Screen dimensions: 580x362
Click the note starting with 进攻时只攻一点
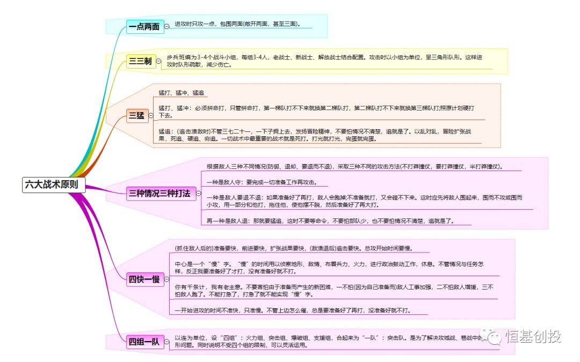coord(236,24)
